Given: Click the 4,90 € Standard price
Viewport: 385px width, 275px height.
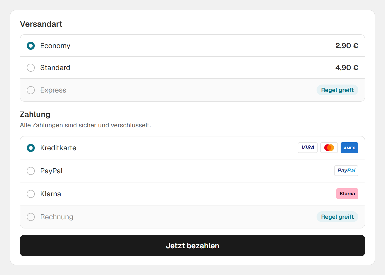Looking at the screenshot, I should tap(347, 68).
